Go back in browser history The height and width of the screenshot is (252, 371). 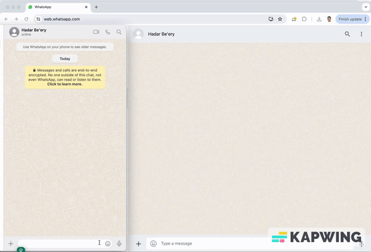(6, 19)
